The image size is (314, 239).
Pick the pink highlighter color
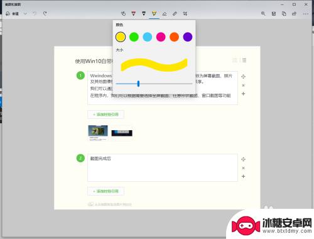(x=161, y=37)
